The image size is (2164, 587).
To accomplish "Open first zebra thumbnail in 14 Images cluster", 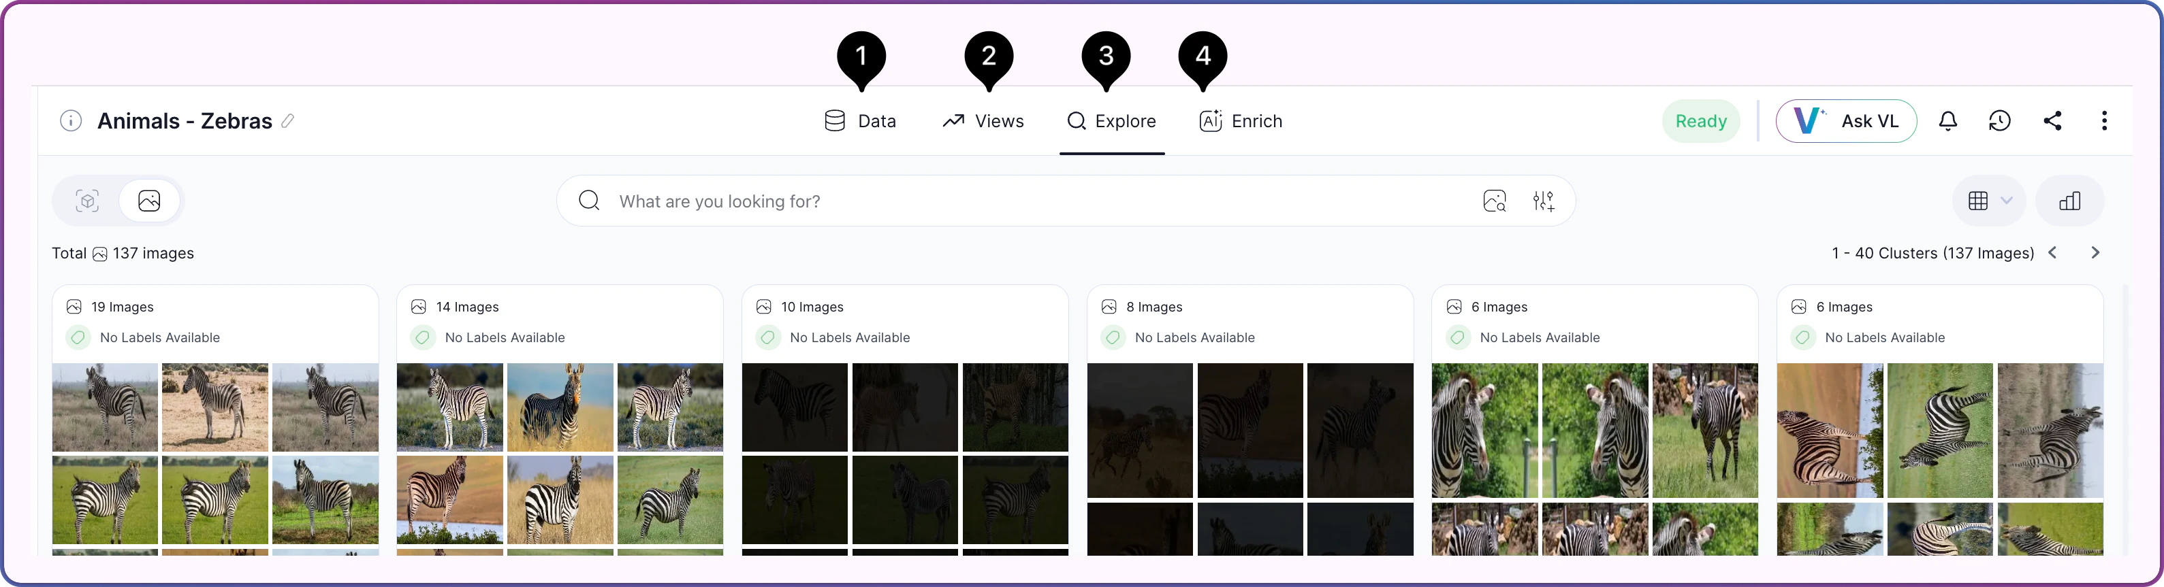I will point(449,407).
